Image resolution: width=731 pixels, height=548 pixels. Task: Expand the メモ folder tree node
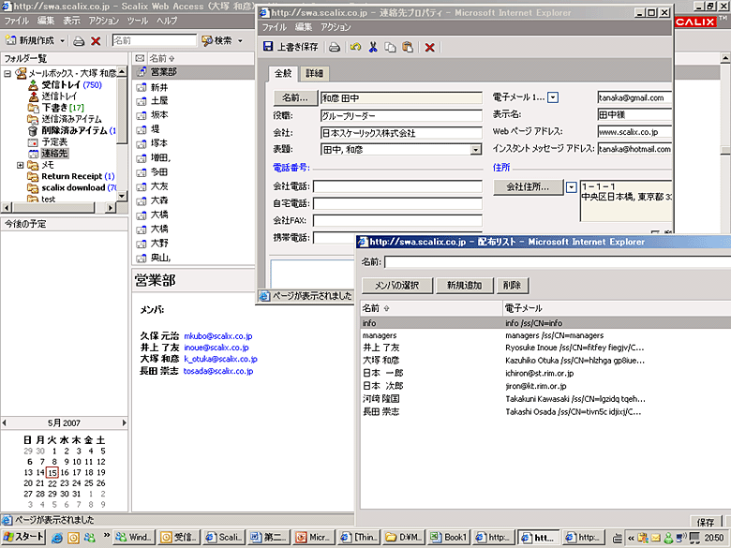pos(21,165)
